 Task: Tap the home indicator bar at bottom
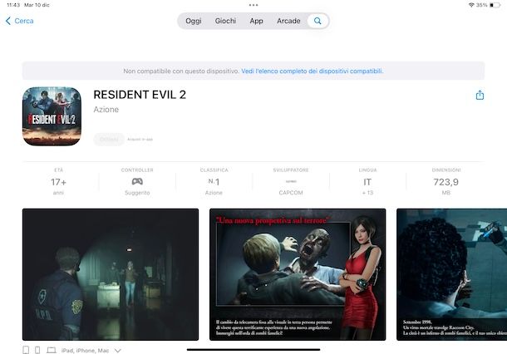(253, 350)
